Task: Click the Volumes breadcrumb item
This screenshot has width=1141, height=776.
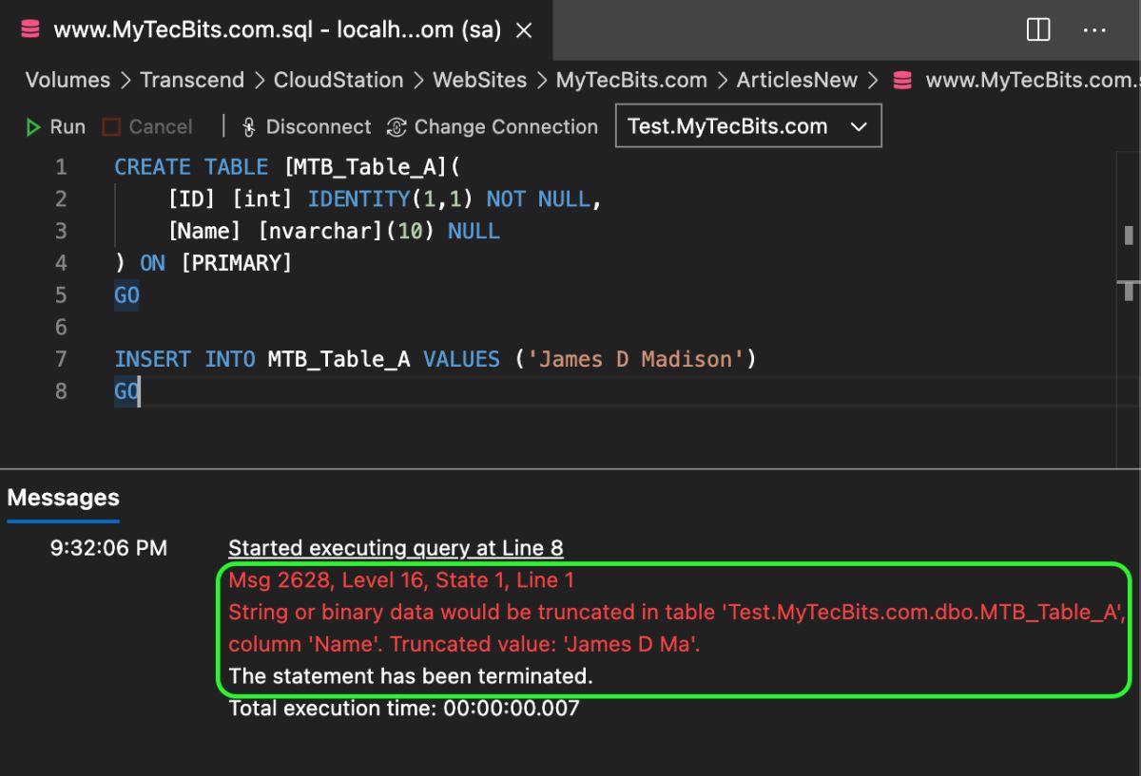Action: pos(67,80)
